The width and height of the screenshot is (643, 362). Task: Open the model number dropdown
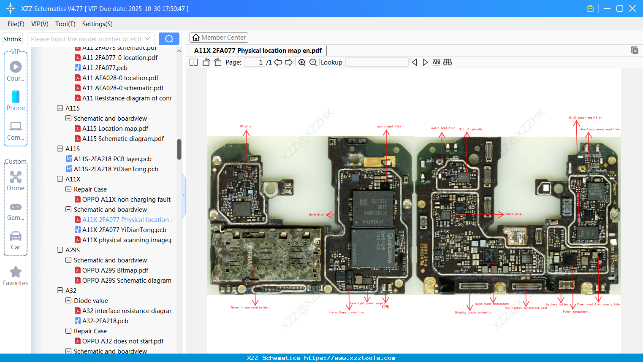(x=147, y=39)
